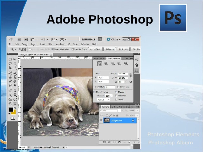
Task: Select the Shape tool in toolbox
Action: 15,95
